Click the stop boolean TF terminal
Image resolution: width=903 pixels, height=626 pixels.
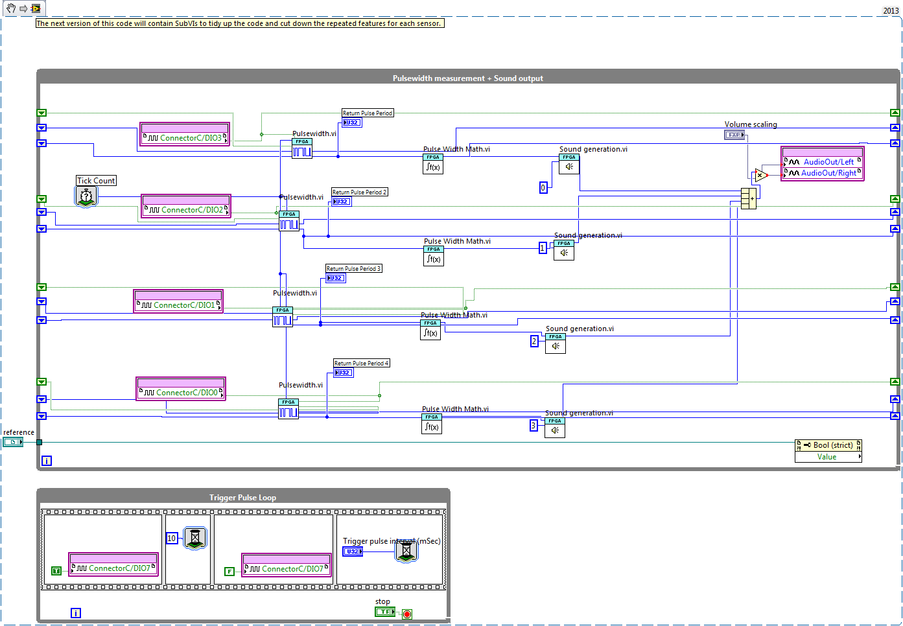[384, 612]
